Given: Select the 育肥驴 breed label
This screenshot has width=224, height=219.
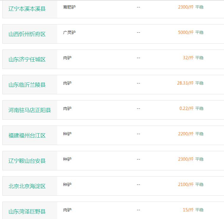Looking at the screenshot, I should pos(69,7).
